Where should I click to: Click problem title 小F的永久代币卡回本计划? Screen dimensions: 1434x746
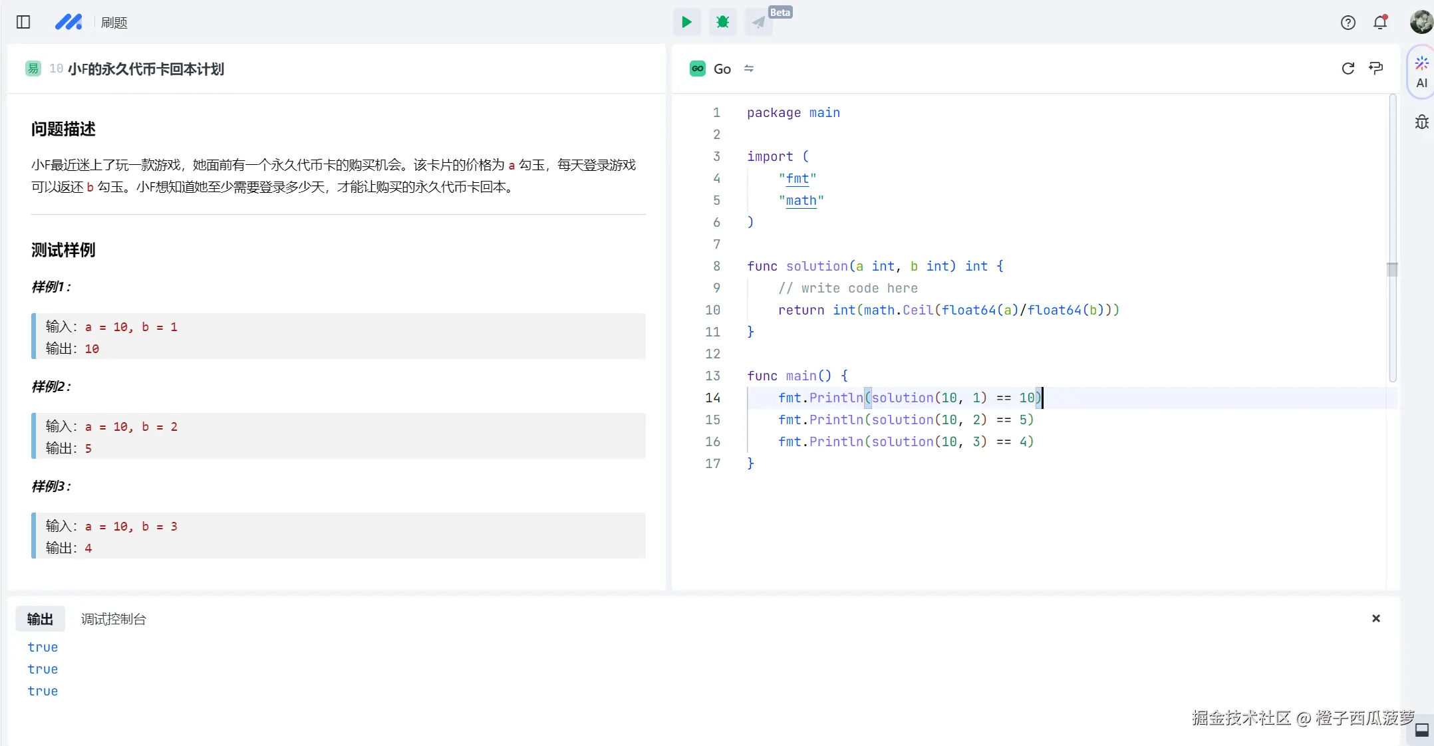click(146, 68)
